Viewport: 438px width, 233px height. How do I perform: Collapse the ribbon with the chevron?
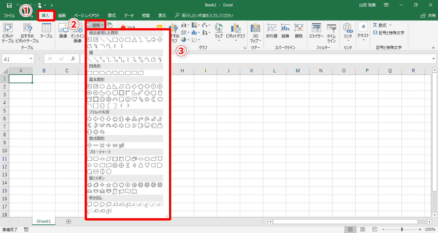(x=433, y=48)
